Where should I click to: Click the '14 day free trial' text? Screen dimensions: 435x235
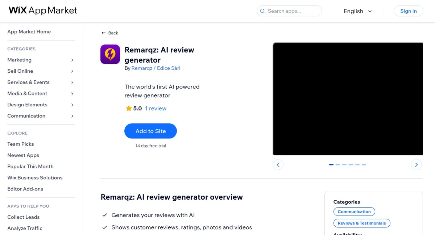point(151,146)
